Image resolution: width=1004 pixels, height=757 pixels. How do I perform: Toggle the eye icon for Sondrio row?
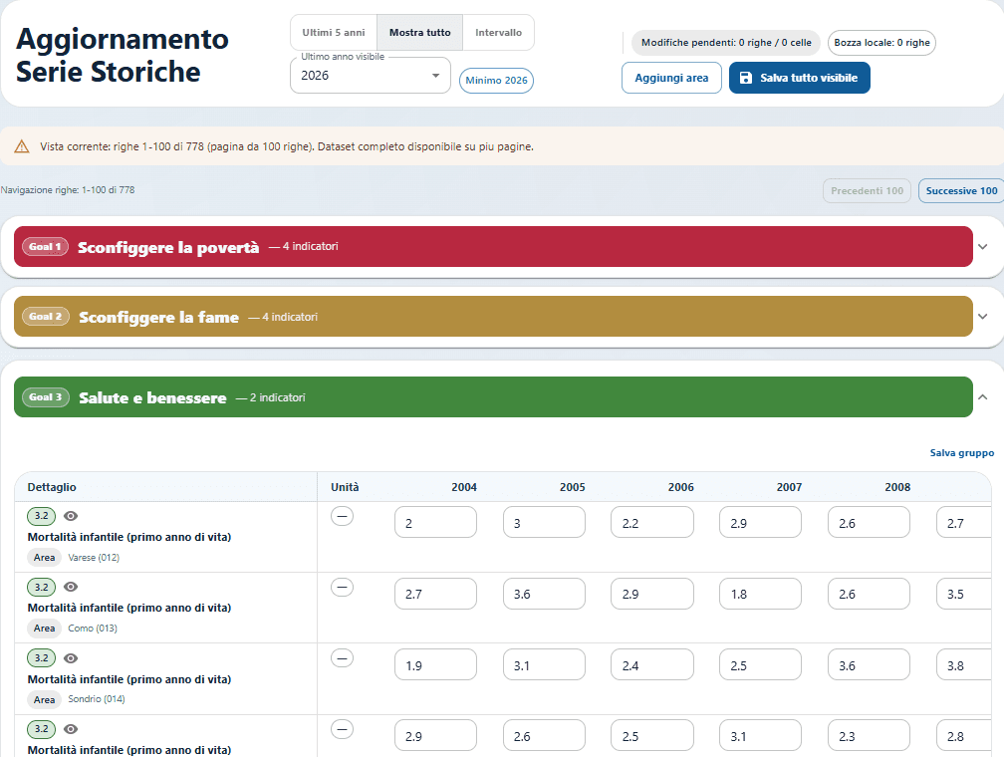[71, 658]
